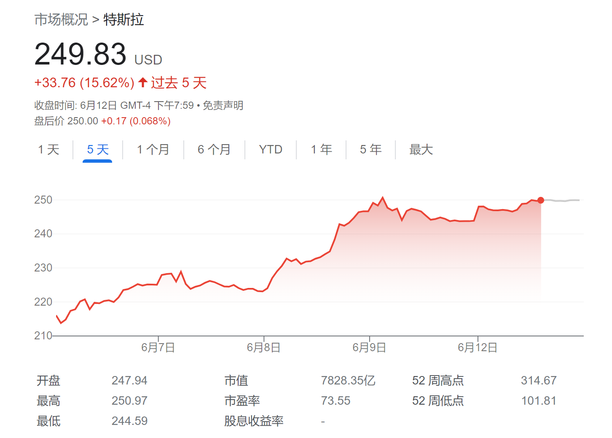612x438 pixels.
Task: Click the red up-arrow price change icon
Action: click(x=143, y=82)
